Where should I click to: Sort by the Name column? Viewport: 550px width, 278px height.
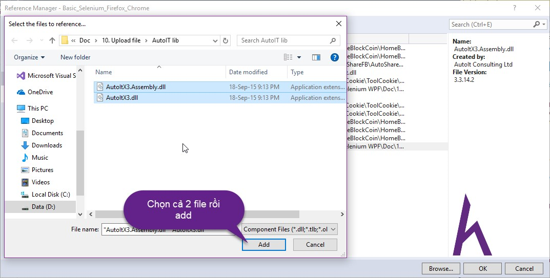click(x=104, y=72)
